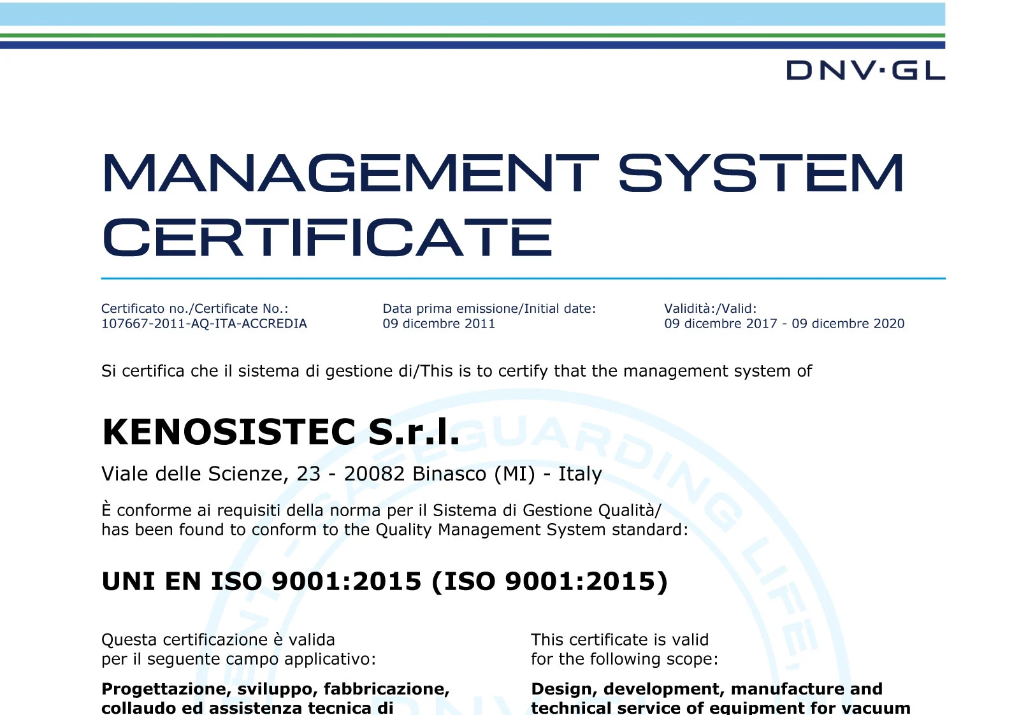Viewport: 1012px width, 715px height.
Task: Select the initial date '09 dicembre 2011'
Action: point(439,324)
